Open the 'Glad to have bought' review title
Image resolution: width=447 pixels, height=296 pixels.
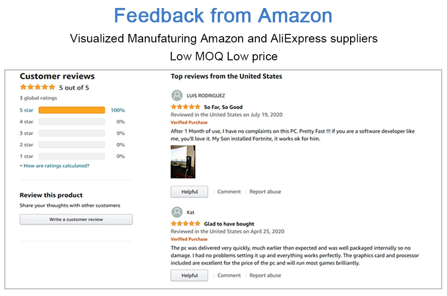click(229, 224)
